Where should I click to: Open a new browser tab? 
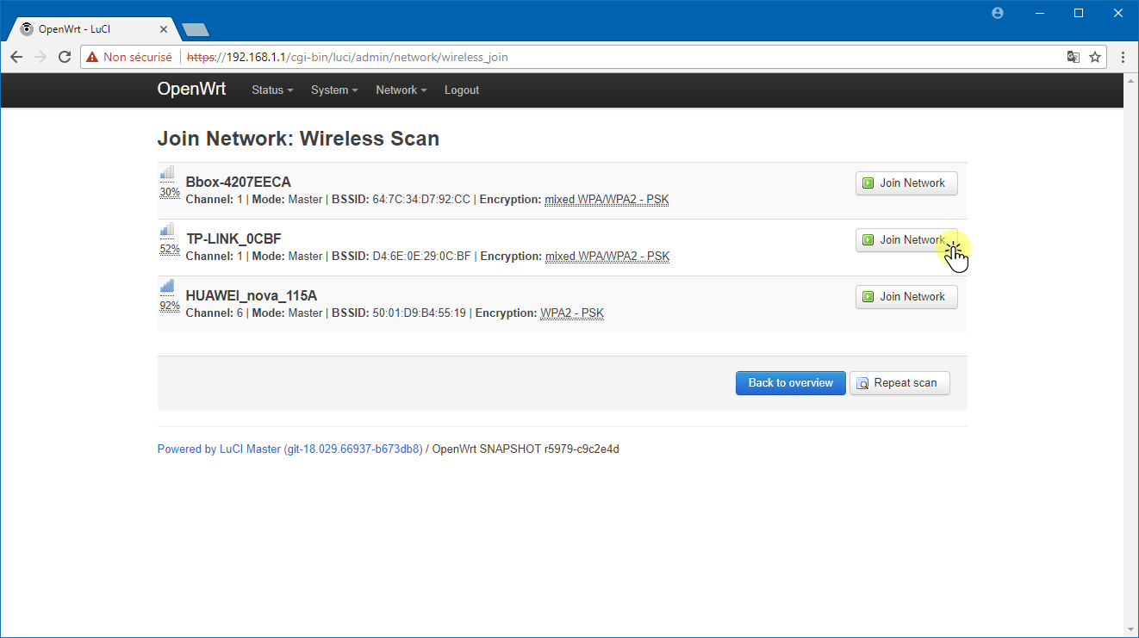click(196, 29)
